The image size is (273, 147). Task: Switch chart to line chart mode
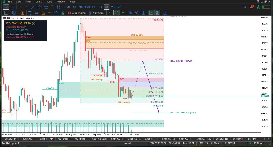coord(123,13)
